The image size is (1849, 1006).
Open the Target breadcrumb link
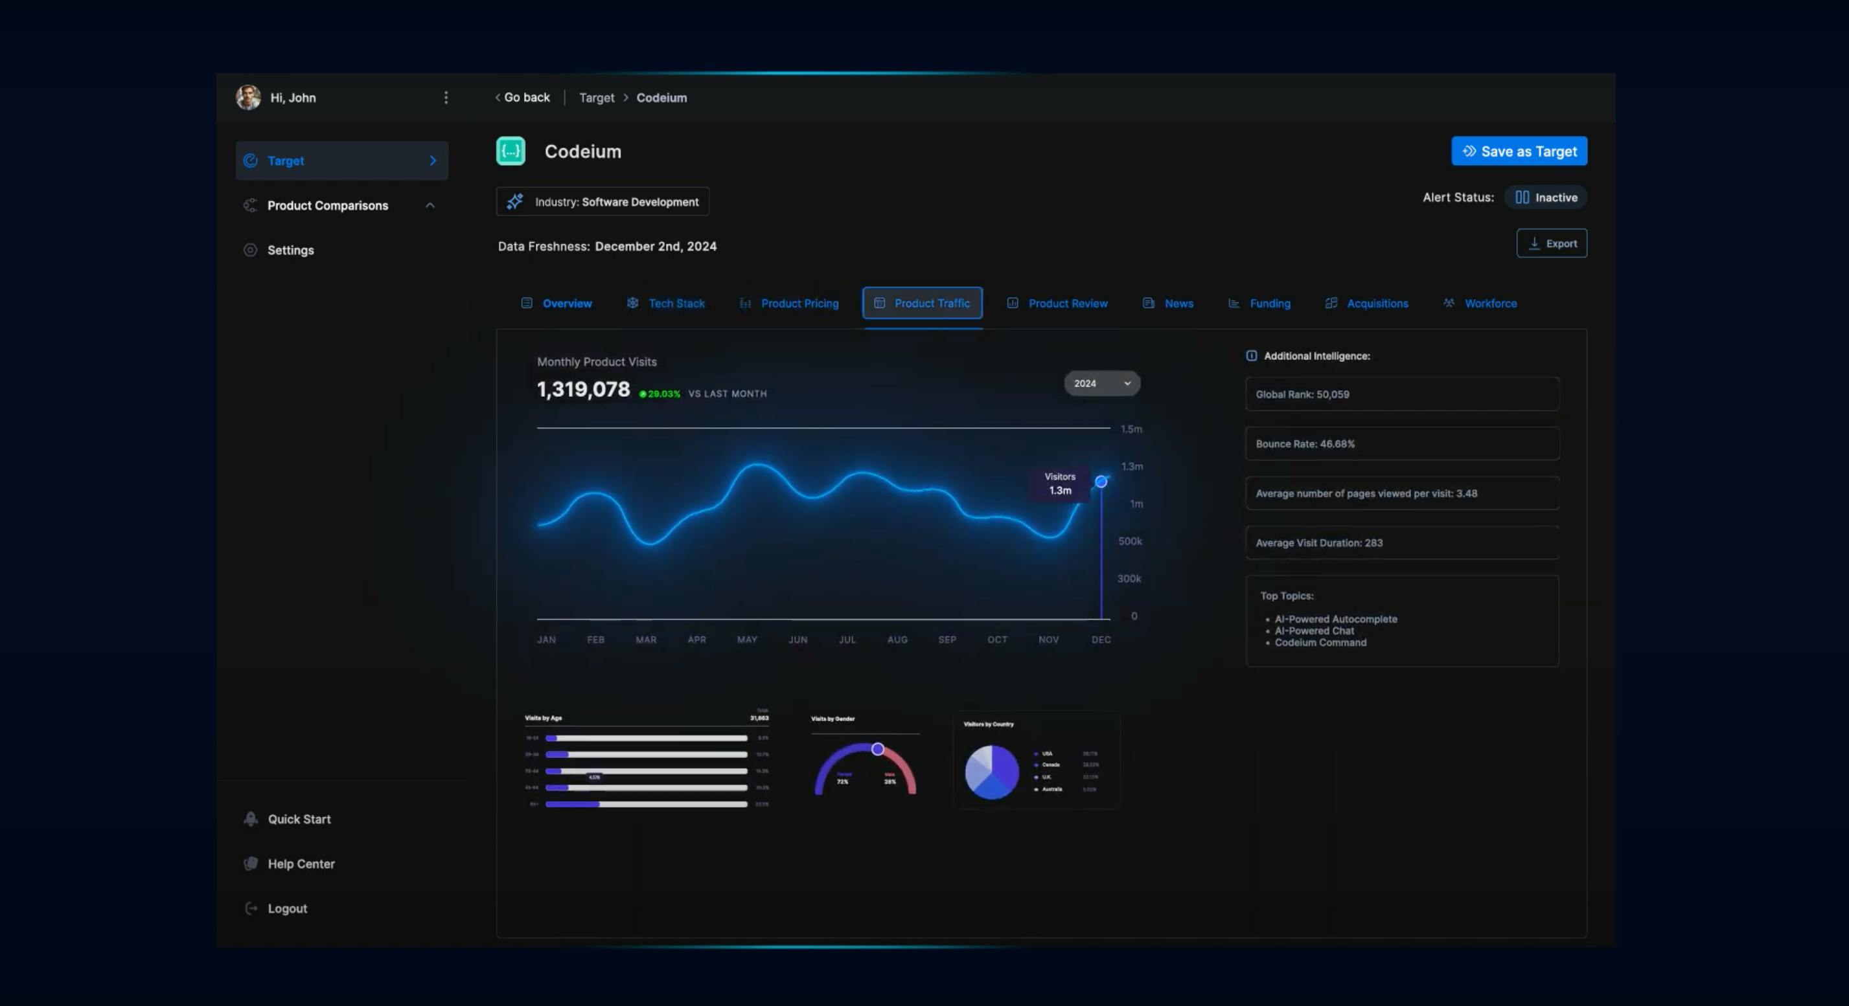click(597, 98)
